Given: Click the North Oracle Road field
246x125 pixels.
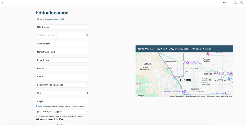Looking at the screenshot, I should coord(63,52).
